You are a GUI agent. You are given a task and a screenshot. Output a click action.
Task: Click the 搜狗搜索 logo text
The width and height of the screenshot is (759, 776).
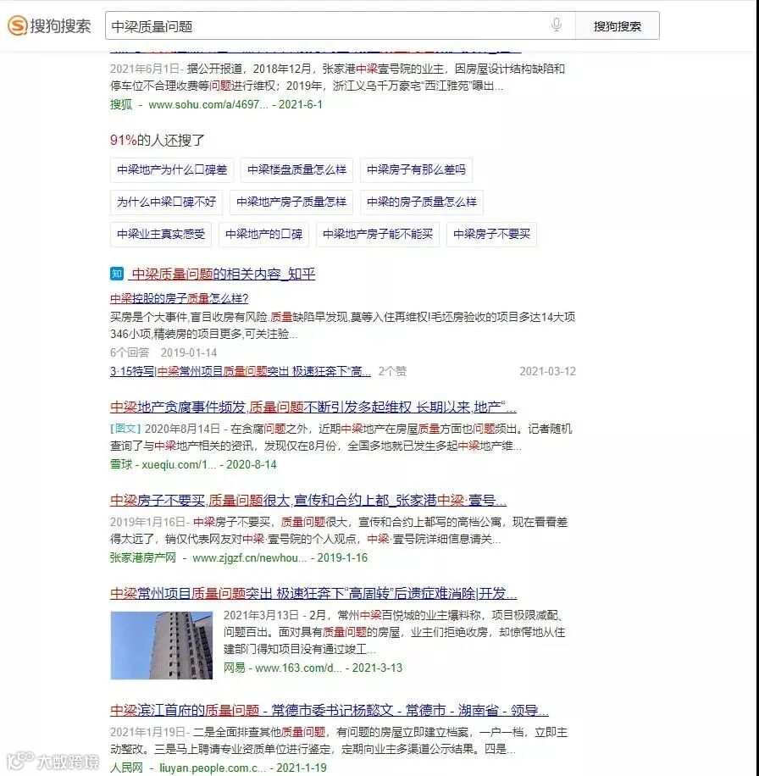pyautogui.click(x=60, y=25)
